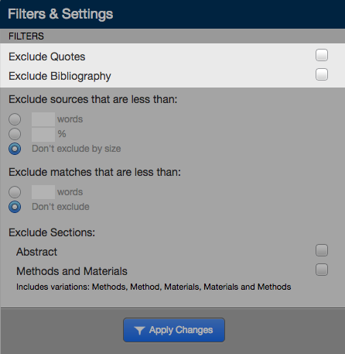Check the Exclude Bibliography checkbox
Image resolution: width=345 pixels, height=354 pixels.
(x=322, y=74)
